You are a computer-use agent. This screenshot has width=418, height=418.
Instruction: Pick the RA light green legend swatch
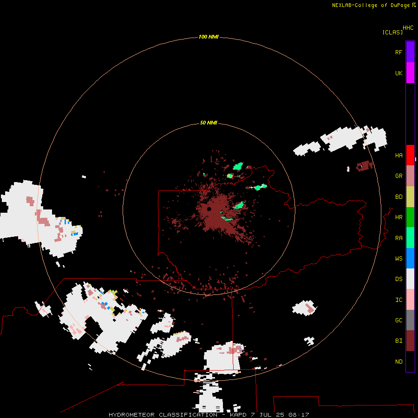[410, 238]
